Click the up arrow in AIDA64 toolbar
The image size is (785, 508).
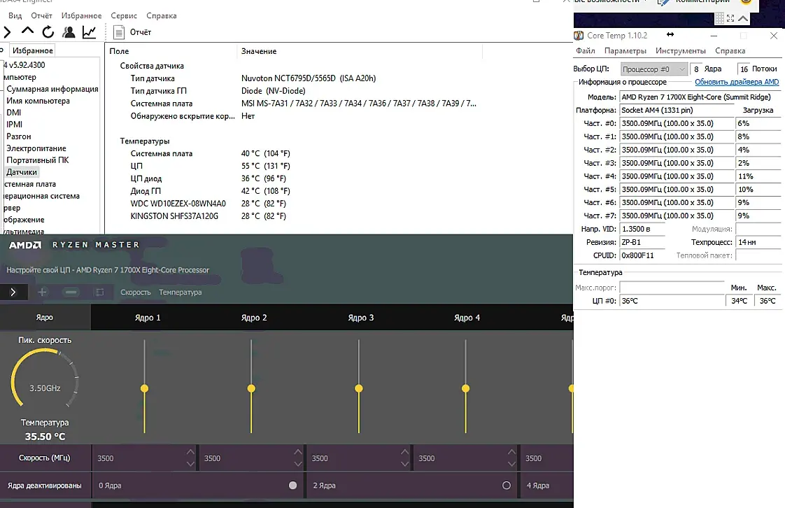coord(27,31)
